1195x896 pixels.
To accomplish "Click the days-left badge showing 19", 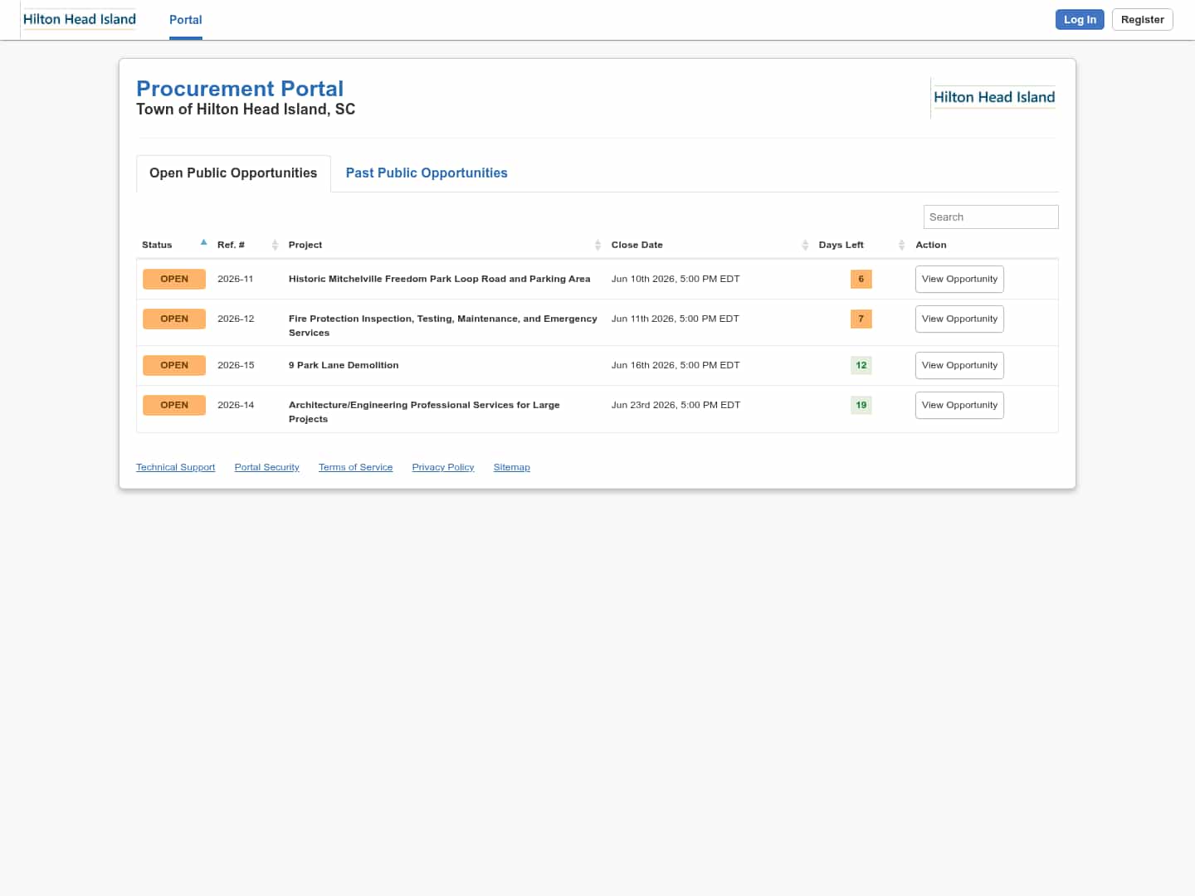I will point(861,405).
